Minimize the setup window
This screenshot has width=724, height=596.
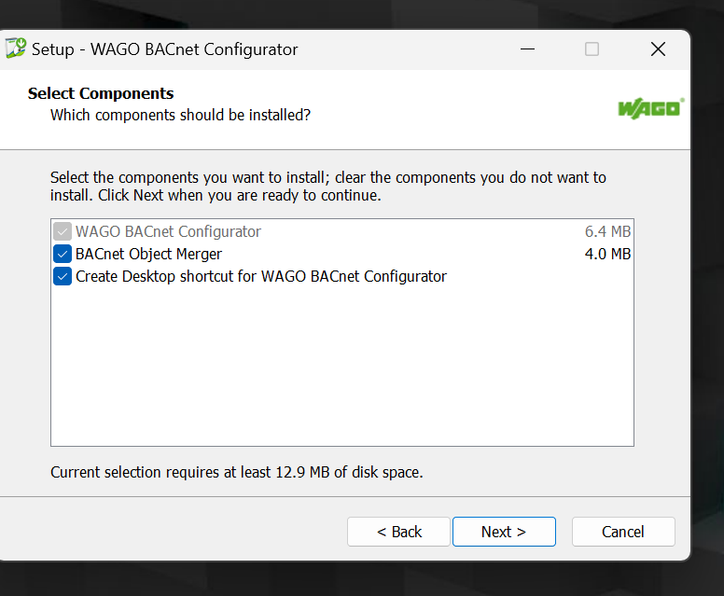coord(527,49)
